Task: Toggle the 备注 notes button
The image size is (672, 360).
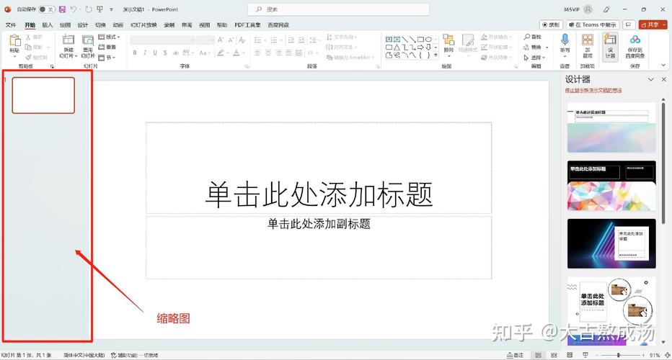Action: point(515,355)
